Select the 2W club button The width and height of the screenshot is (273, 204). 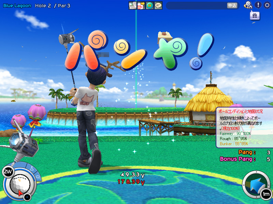tap(8, 172)
